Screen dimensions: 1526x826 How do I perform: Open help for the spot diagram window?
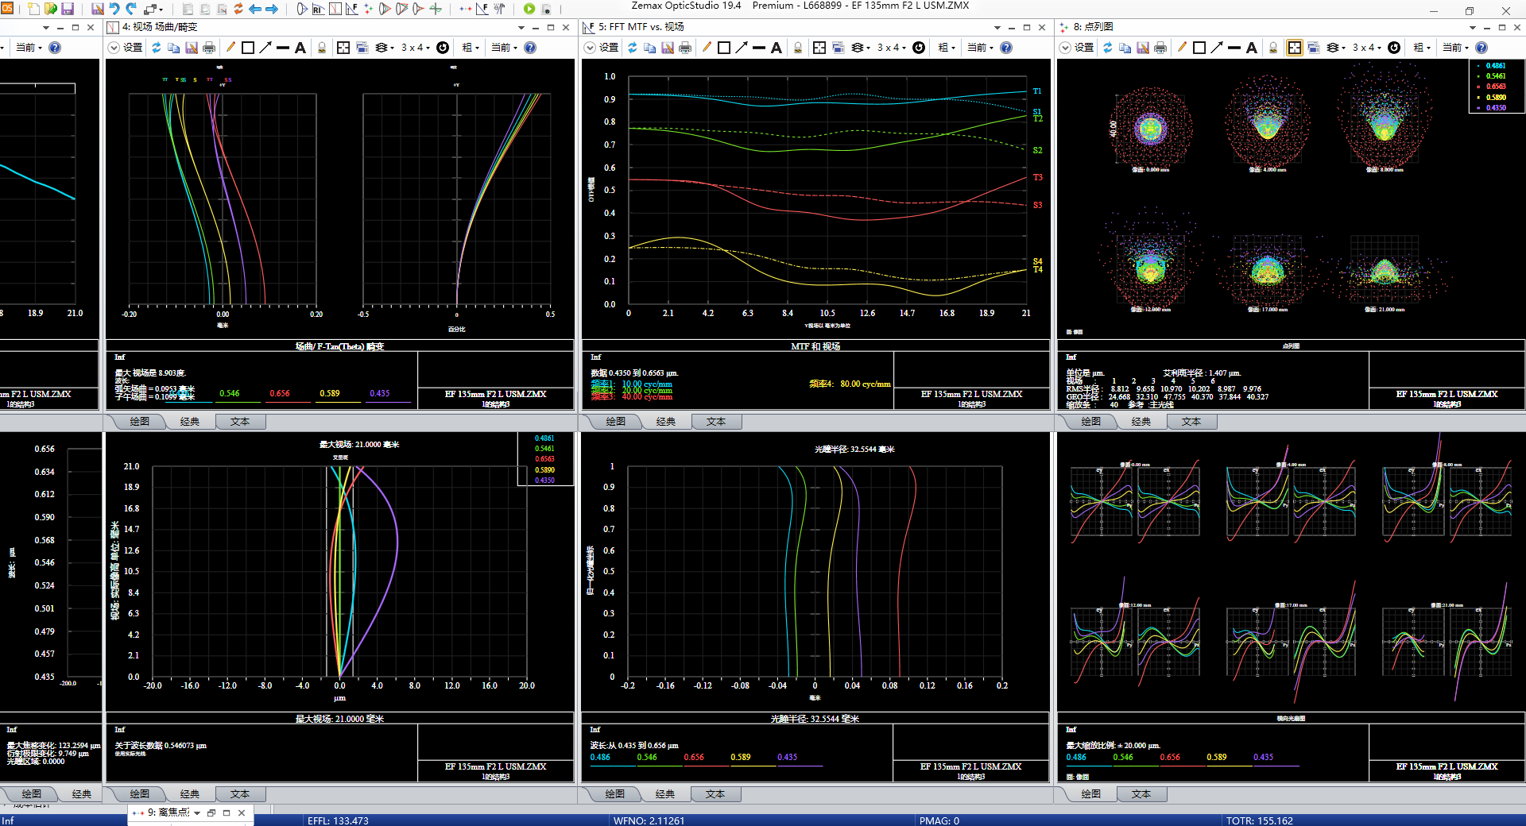(x=1481, y=48)
